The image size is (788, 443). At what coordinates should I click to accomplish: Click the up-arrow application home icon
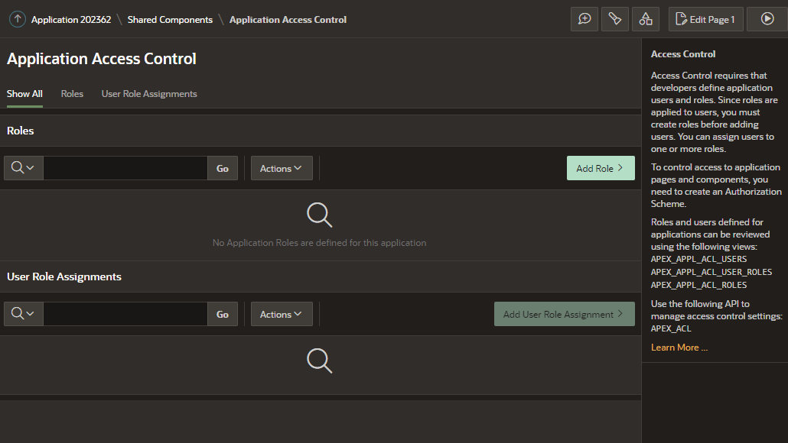pos(17,20)
